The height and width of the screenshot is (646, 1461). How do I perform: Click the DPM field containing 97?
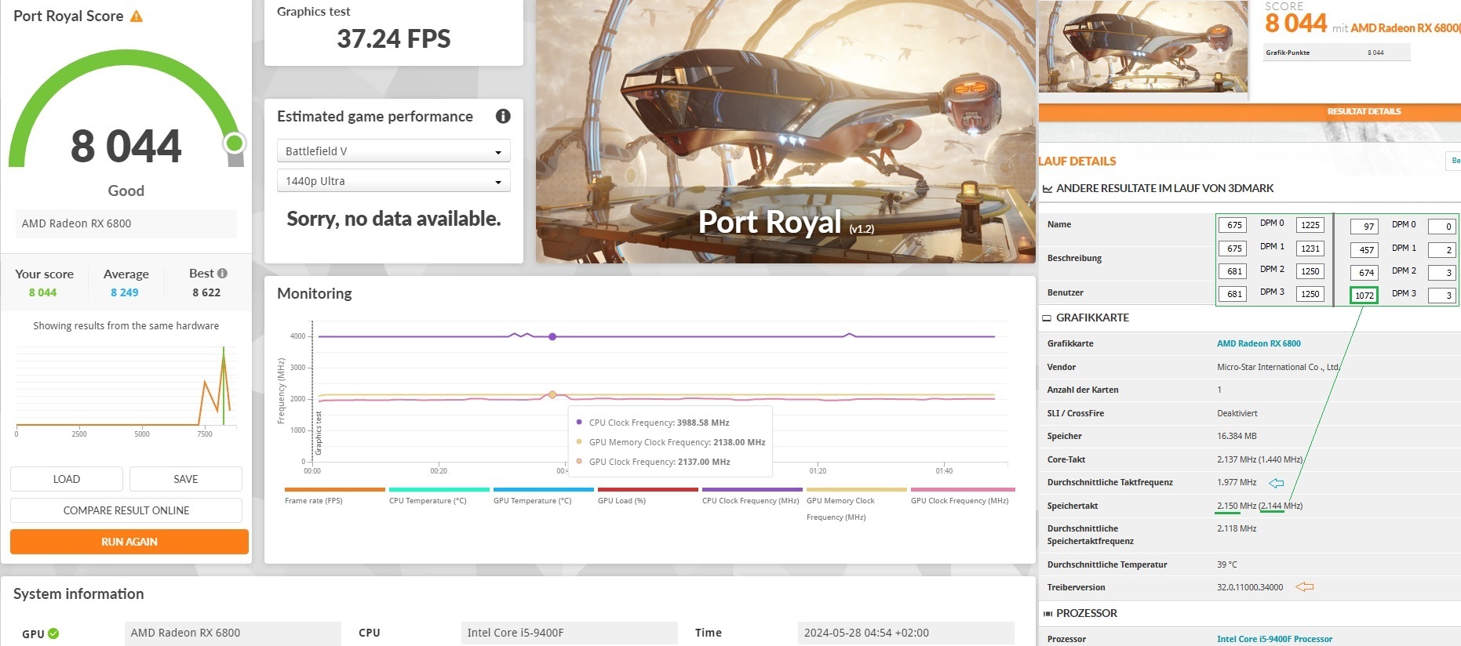(x=1364, y=227)
